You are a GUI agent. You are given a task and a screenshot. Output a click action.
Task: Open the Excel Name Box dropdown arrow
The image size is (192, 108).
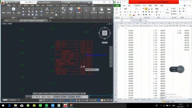pos(131,20)
